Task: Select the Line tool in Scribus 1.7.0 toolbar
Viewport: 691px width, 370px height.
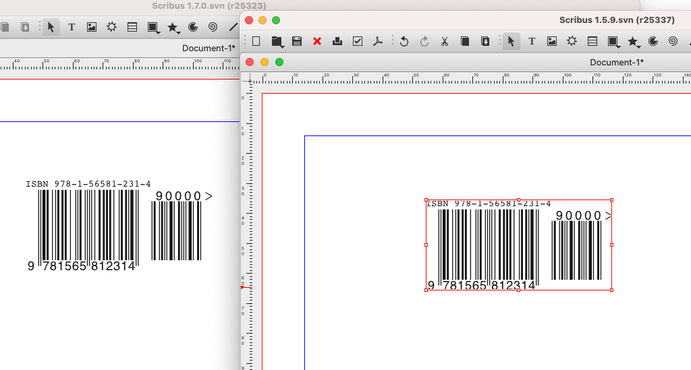Action: (233, 27)
